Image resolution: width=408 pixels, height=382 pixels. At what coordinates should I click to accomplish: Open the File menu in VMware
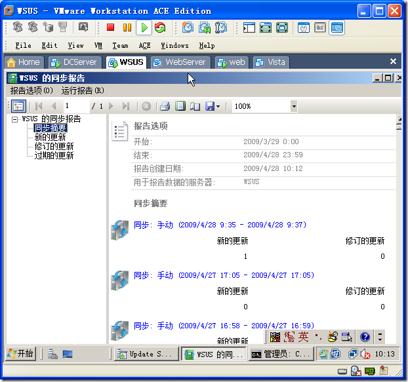[23, 45]
